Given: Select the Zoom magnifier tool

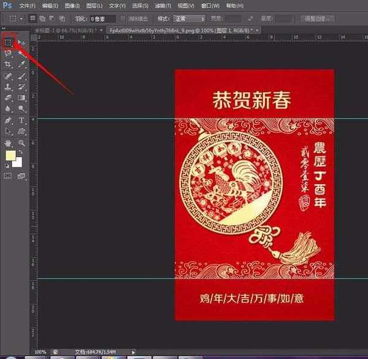Looking at the screenshot, I should point(21,142).
